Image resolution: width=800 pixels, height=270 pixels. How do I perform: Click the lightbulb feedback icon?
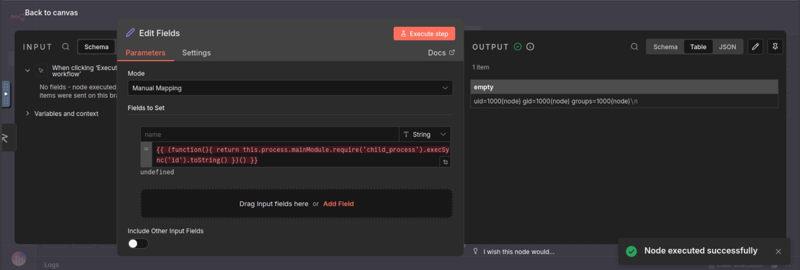pos(475,251)
